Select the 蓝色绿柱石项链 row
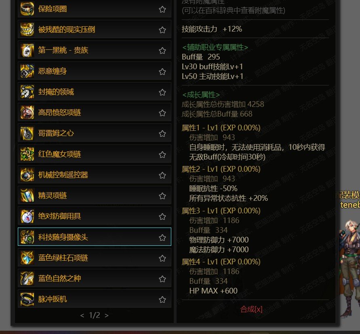 pos(95,257)
